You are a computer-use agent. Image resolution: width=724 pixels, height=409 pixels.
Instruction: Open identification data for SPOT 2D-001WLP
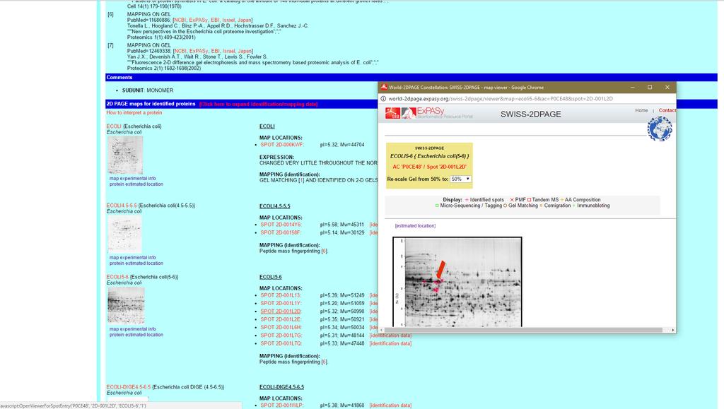[390, 405]
